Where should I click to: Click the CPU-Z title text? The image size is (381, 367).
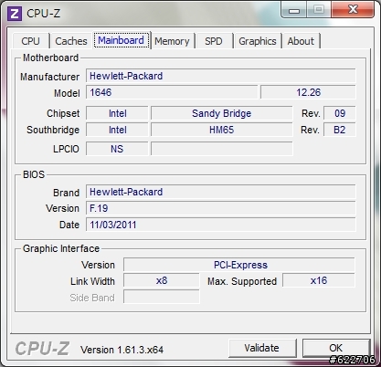tap(44, 14)
